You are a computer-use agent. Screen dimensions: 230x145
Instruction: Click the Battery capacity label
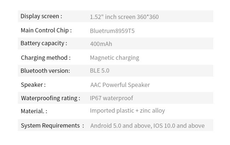44,43
